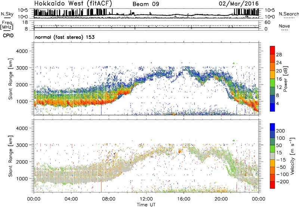299x207 pixels.
Task: Click the '-50' Velocity scale value
Action: click(x=281, y=167)
